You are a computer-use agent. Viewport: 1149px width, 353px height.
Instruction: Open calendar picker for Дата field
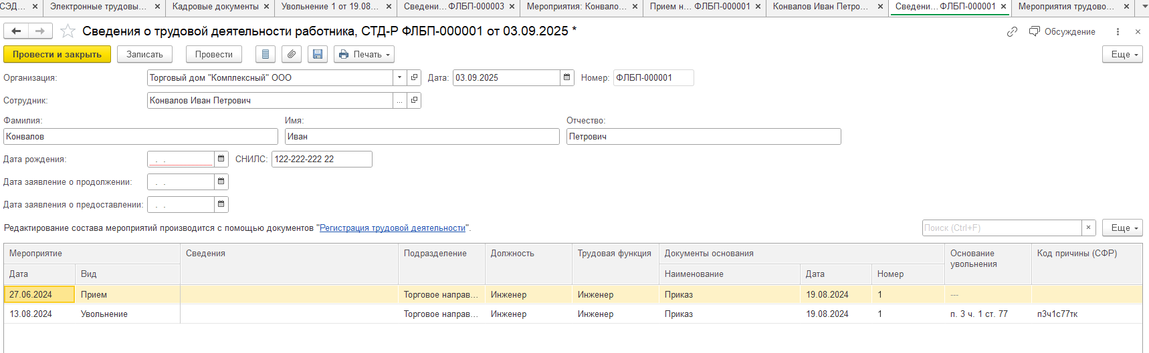tap(567, 78)
